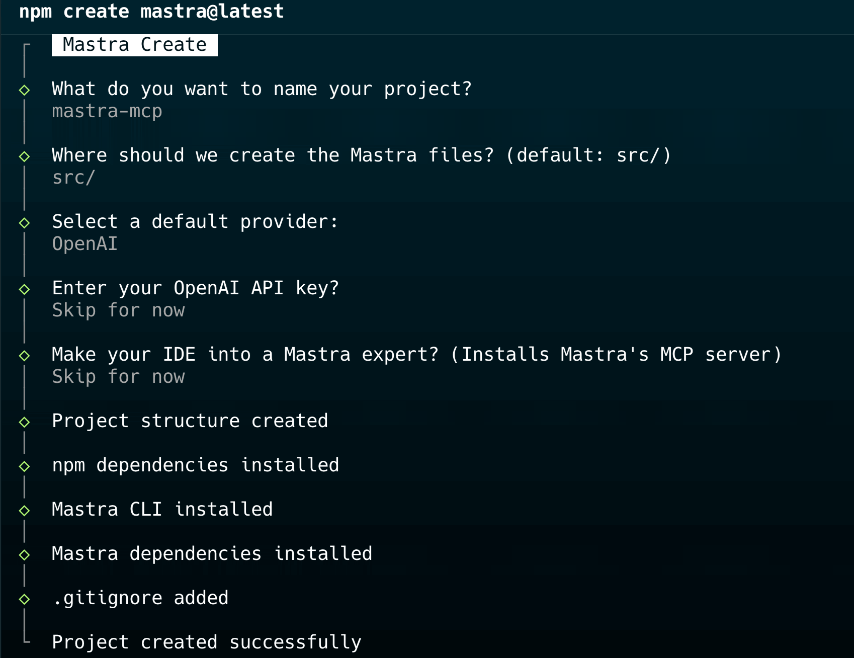Expand the Mastra files location answer 'src/'

pyautogui.click(x=74, y=177)
